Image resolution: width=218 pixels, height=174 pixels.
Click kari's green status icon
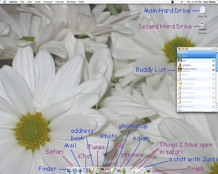point(213,61)
